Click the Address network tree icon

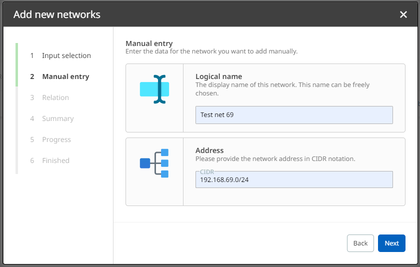[x=154, y=163]
